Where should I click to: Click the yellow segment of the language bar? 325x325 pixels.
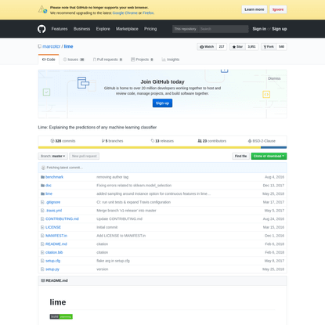(x=150, y=147)
